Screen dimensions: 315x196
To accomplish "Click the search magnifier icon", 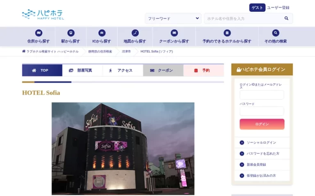I will tap(286, 18).
